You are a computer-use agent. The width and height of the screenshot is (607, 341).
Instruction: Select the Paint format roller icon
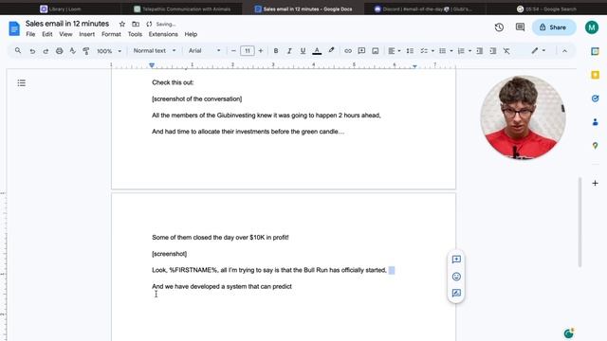pos(86,50)
